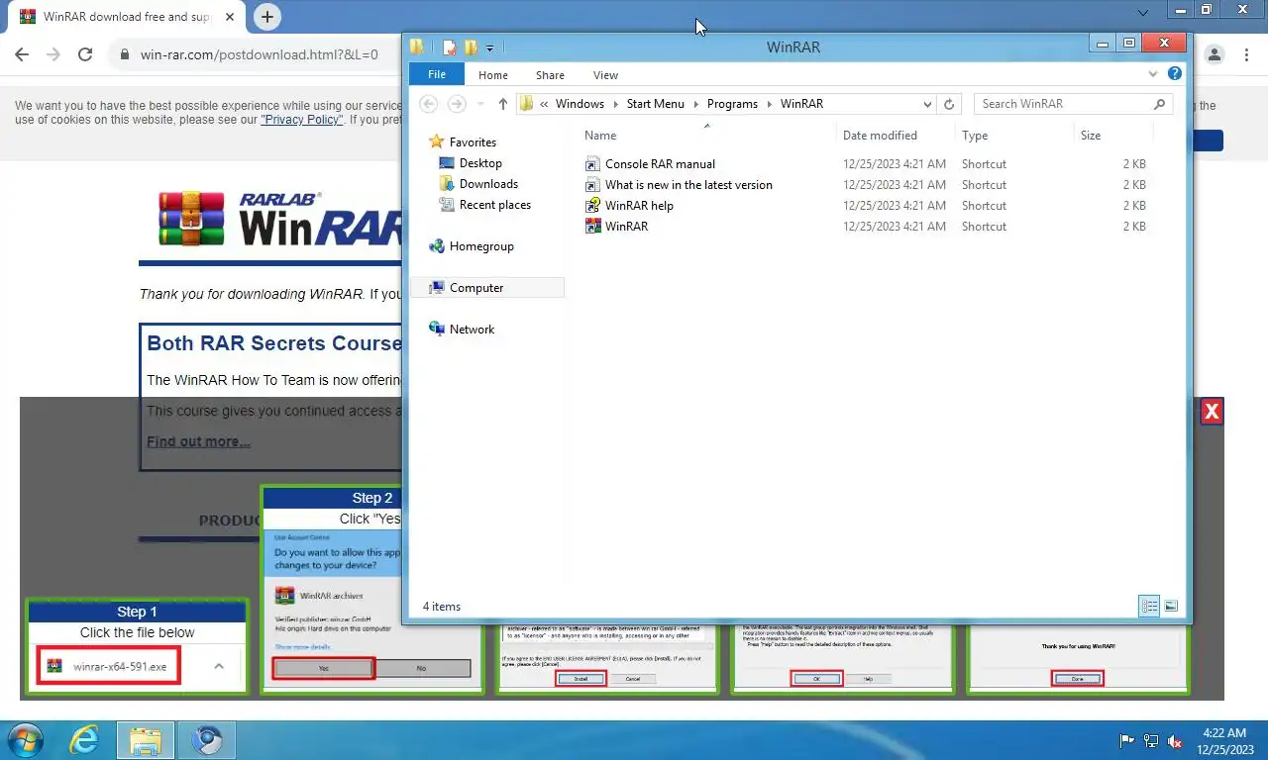
Task: Refresh the WinRAR folder view
Action: pos(949,104)
